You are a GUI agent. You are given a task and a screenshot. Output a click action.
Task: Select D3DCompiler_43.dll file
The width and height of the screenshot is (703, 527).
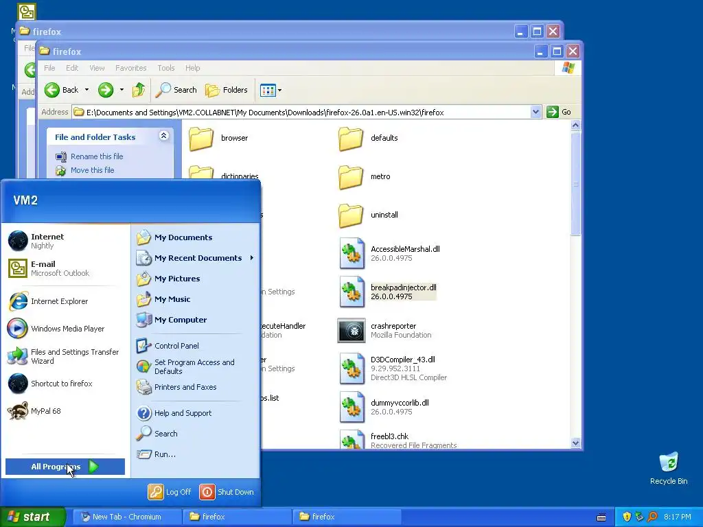tap(393, 369)
